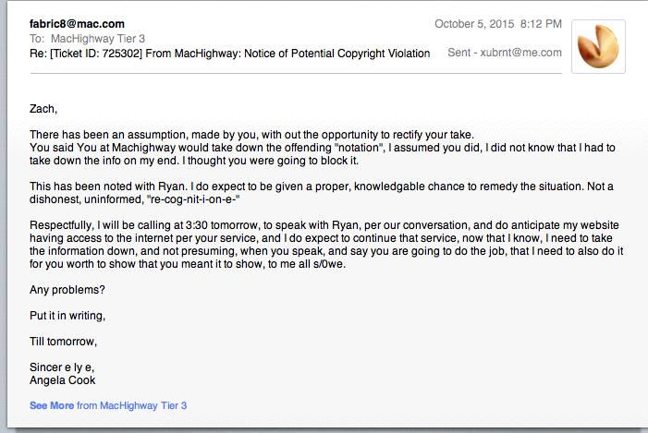Click the fortune cookie contact avatar
648x433 pixels.
(x=598, y=46)
